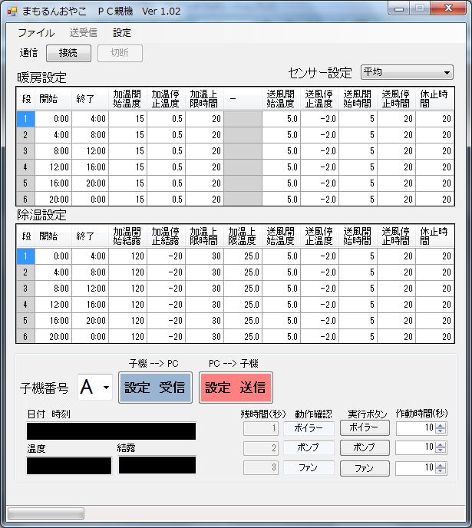The height and width of the screenshot is (528, 472).
Task: Close the まもるんおやこ window
Action: 448,8
